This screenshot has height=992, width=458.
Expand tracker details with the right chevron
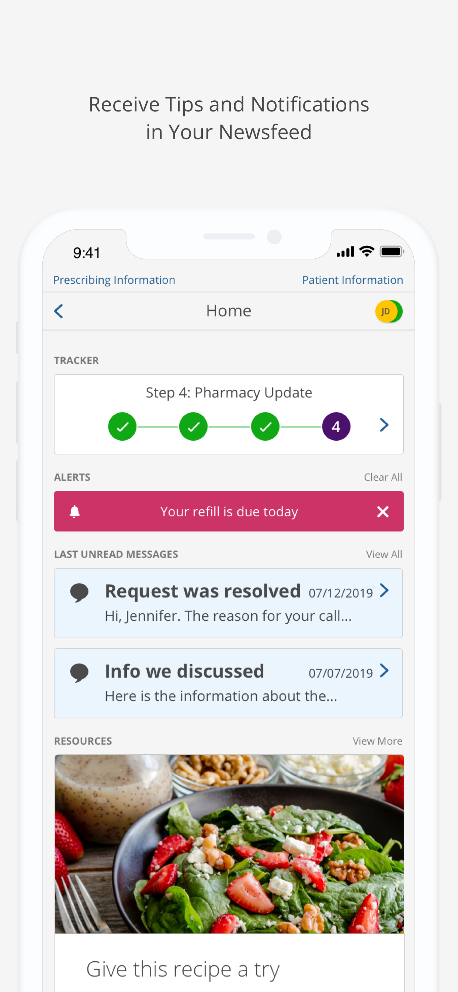click(x=384, y=425)
